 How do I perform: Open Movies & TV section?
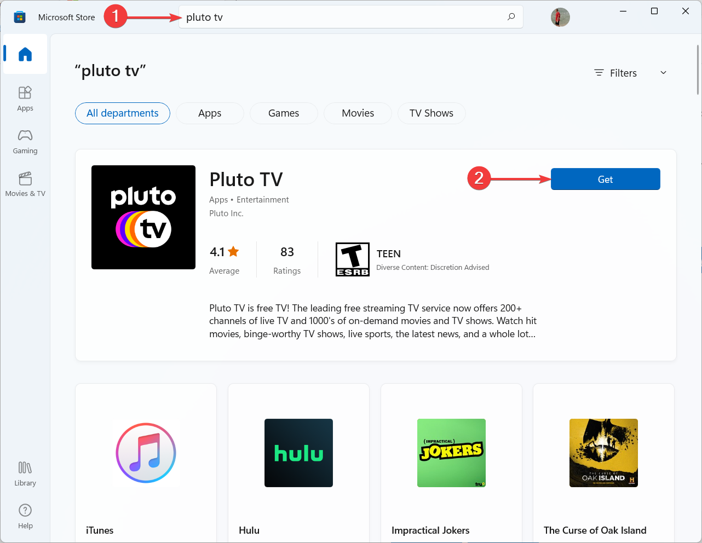coord(25,184)
